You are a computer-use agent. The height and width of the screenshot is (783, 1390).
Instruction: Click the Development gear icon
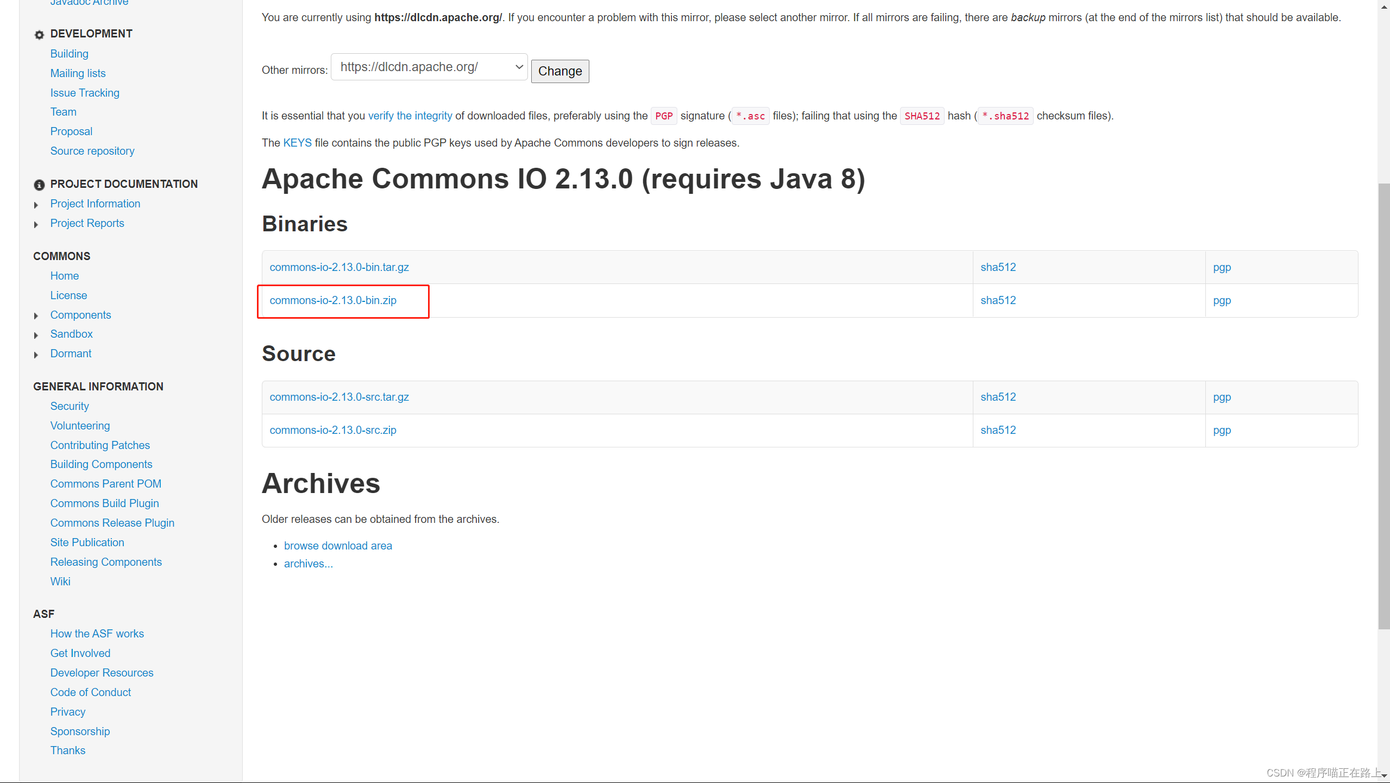(39, 35)
